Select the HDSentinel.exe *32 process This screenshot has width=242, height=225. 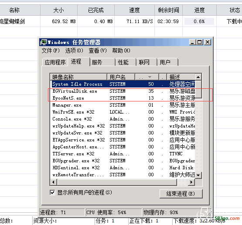pyautogui.click(x=123, y=168)
